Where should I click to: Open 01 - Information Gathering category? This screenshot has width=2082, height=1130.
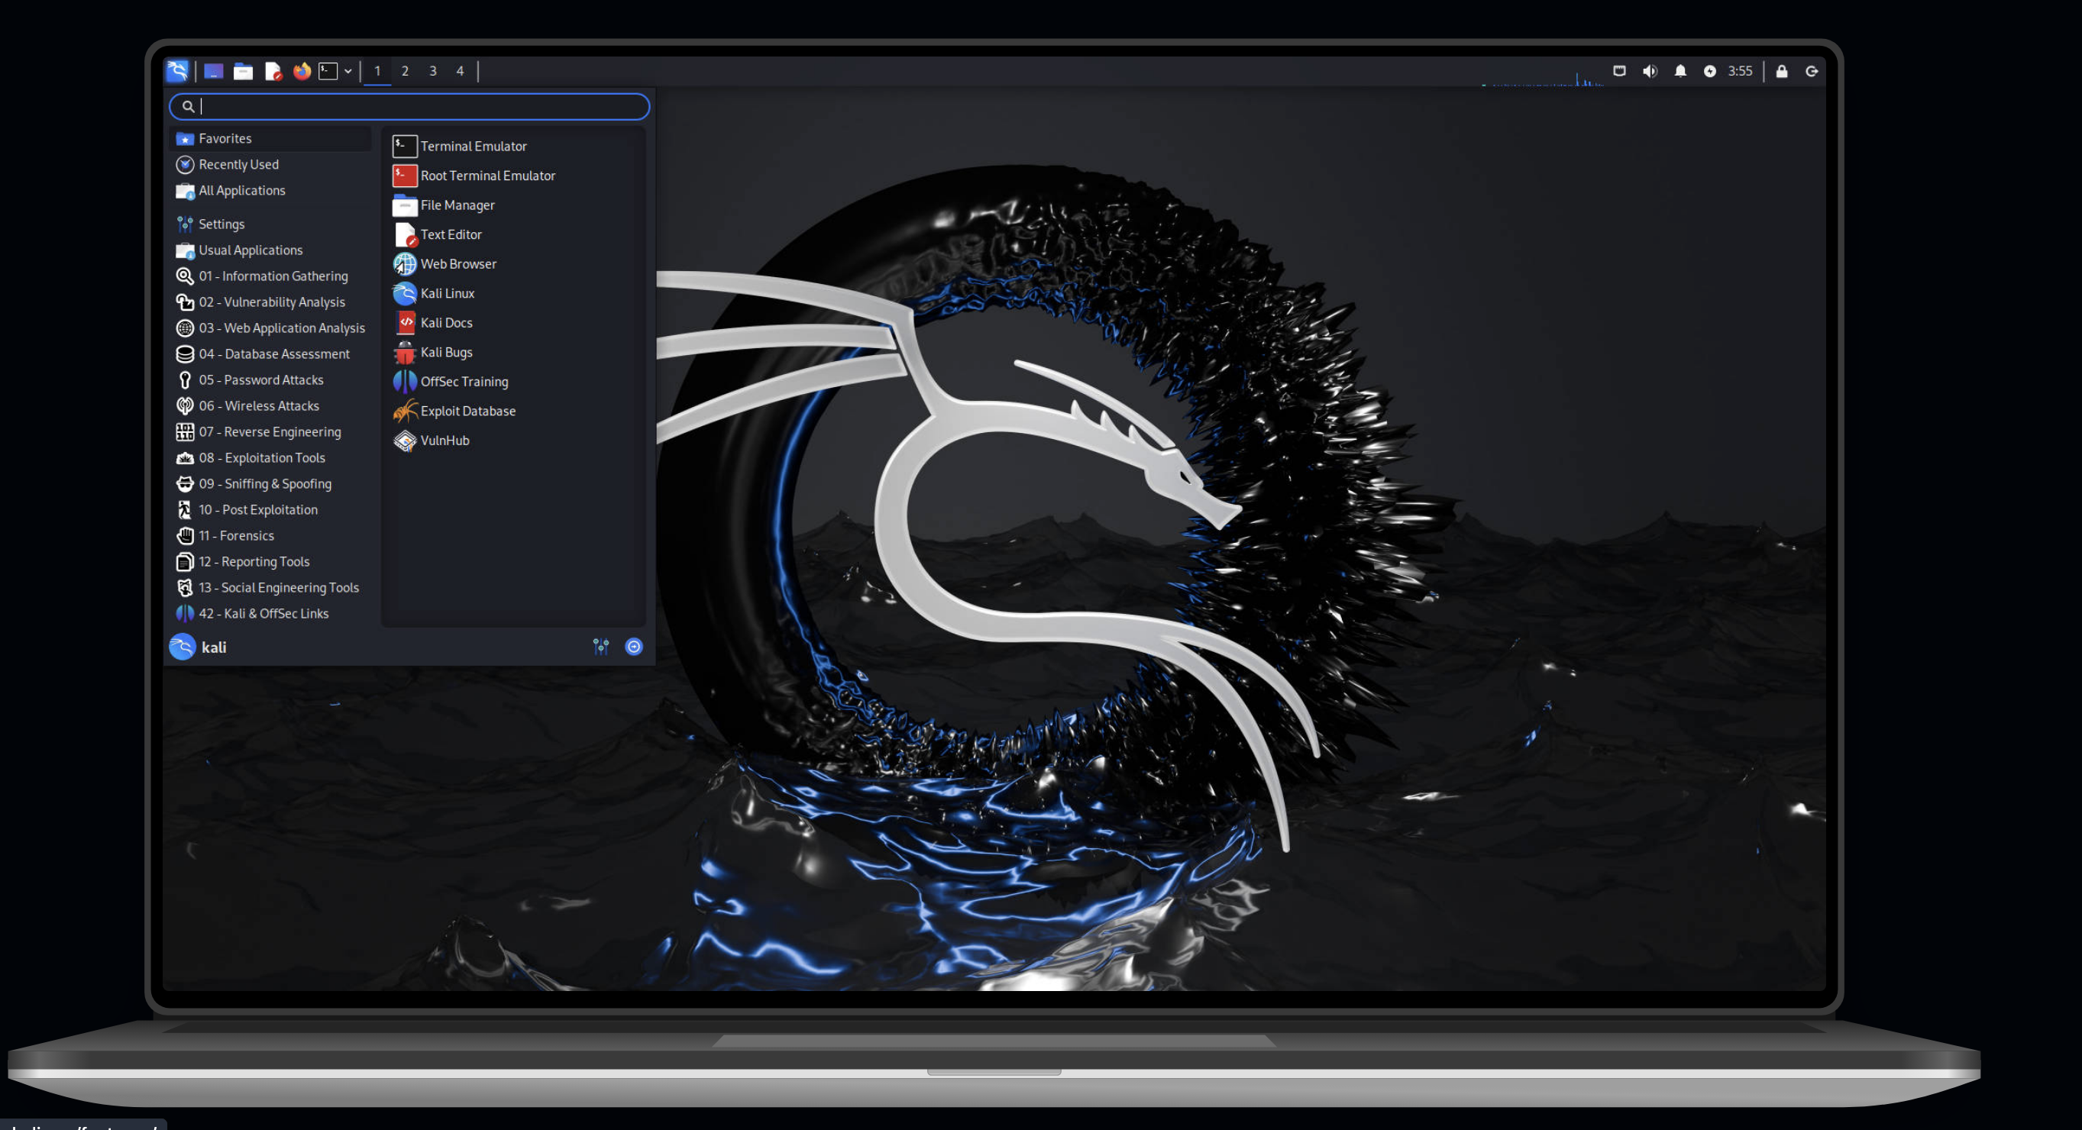[271, 276]
